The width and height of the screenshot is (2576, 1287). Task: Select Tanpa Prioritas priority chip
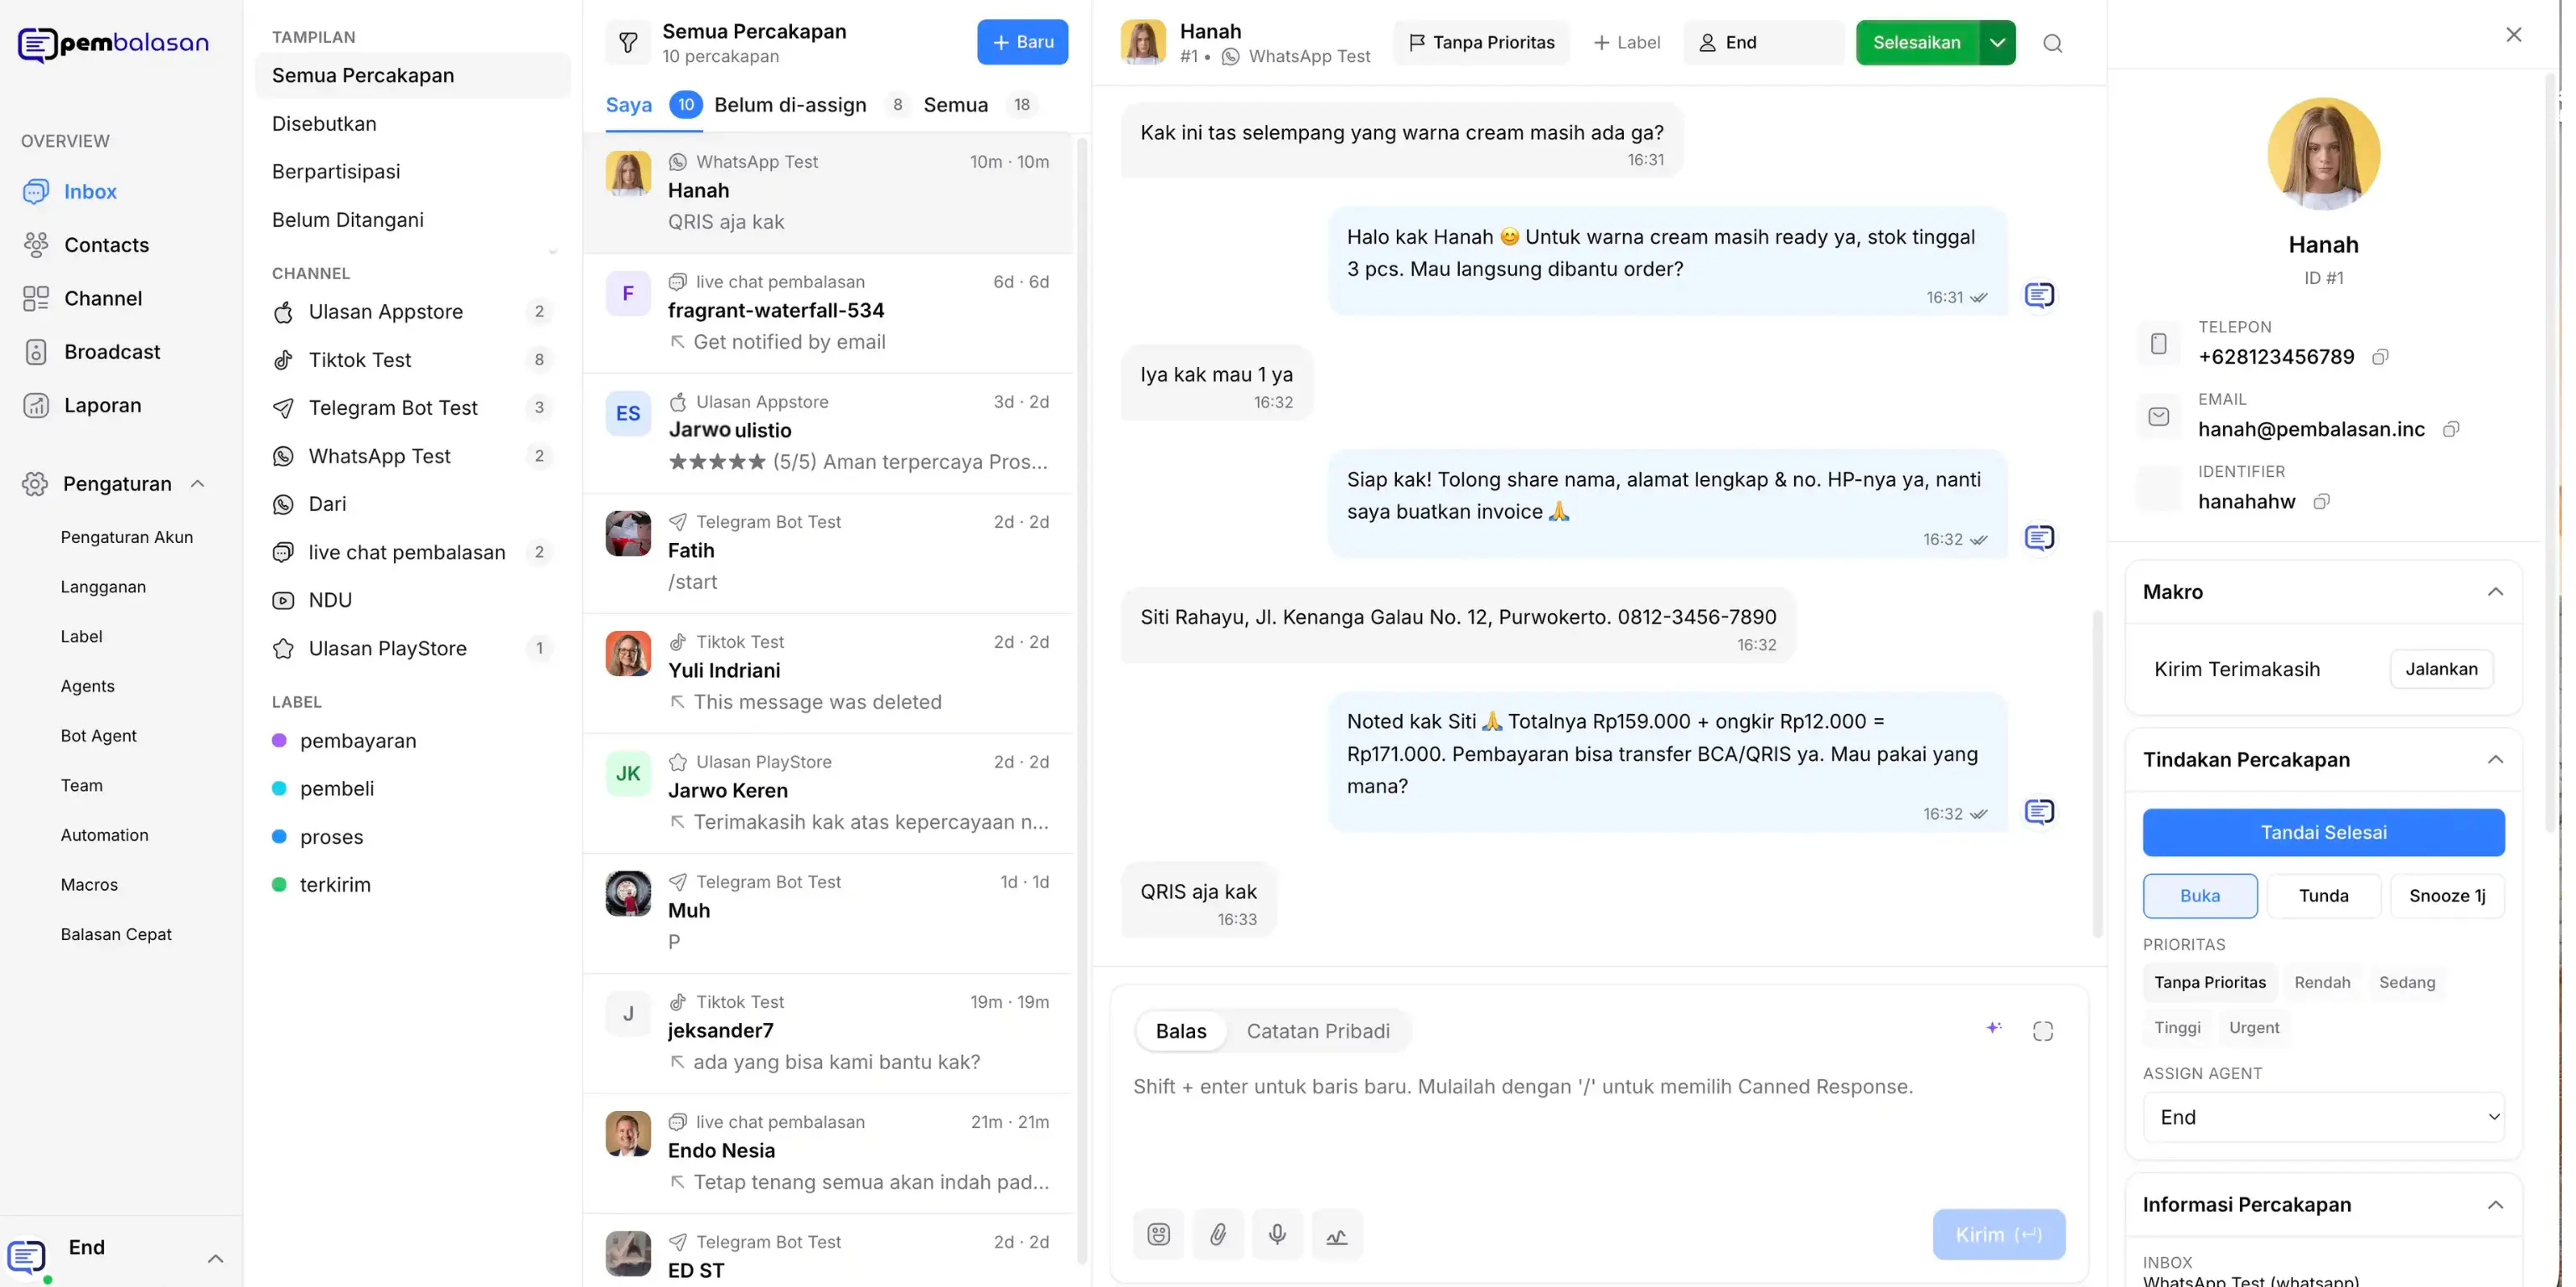[2209, 982]
